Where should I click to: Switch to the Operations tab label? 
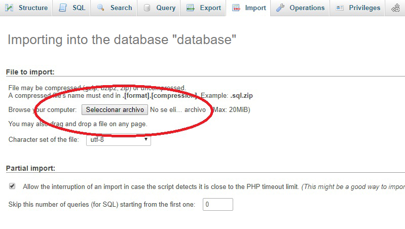(x=307, y=8)
